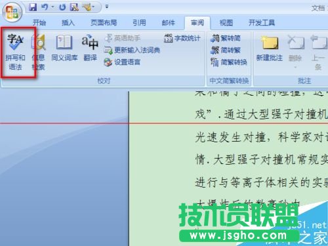Click the 翻译 translate button
Screen dimensions: 328x246
click(90, 48)
